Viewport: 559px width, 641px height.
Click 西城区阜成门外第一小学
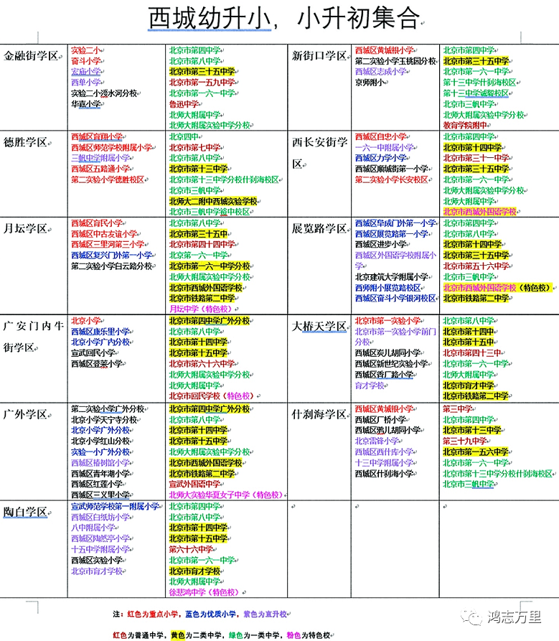(395, 223)
